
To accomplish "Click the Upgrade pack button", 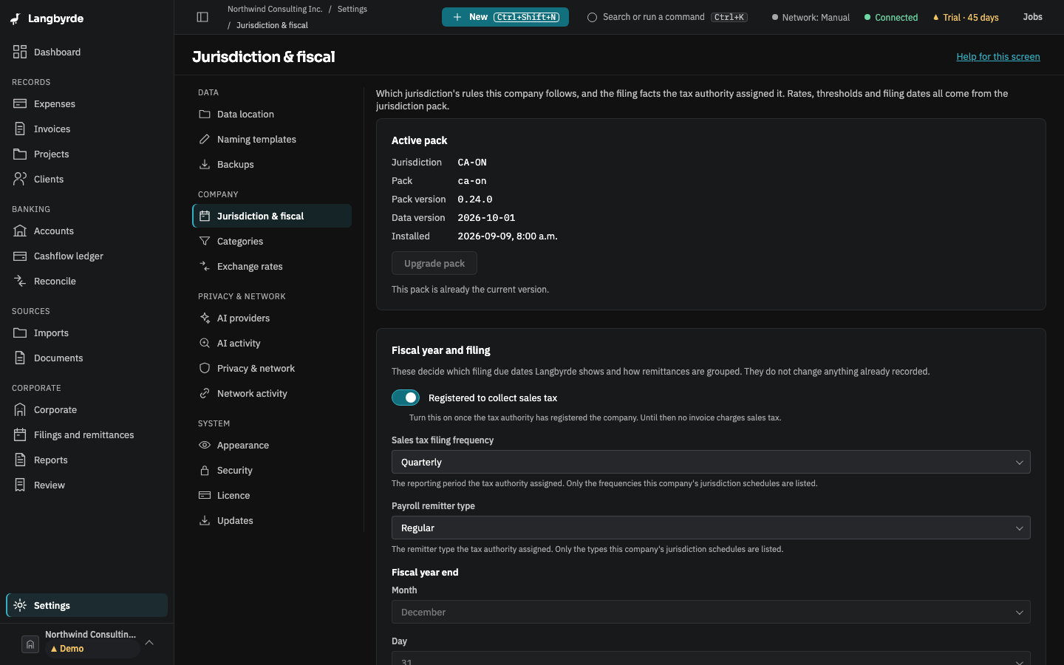I will 434,263.
